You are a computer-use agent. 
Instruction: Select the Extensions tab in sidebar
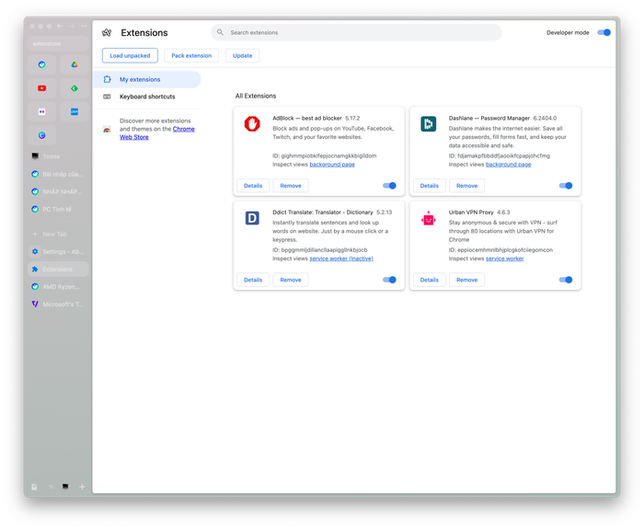point(58,269)
